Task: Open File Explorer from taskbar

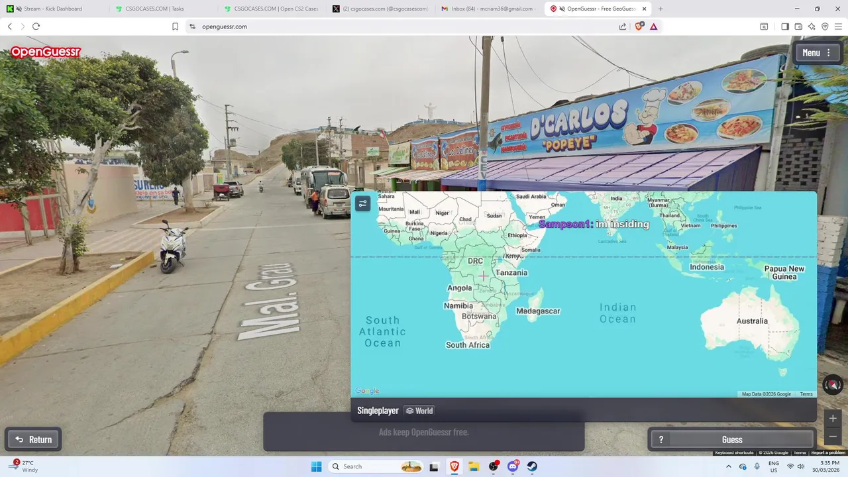Action: (474, 466)
